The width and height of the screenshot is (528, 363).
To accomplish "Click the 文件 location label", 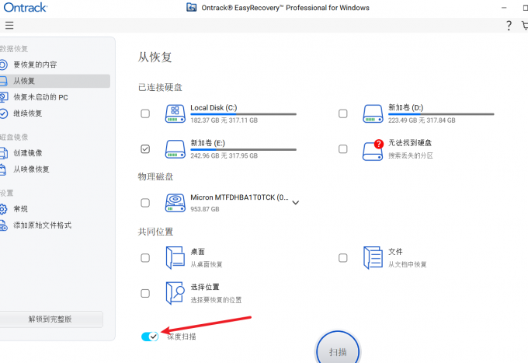I will tap(395, 252).
